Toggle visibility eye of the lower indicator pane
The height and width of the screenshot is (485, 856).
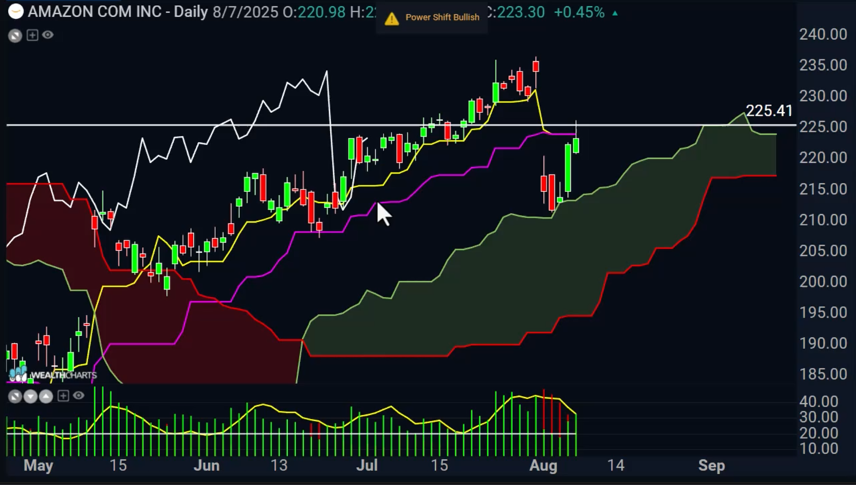(79, 396)
